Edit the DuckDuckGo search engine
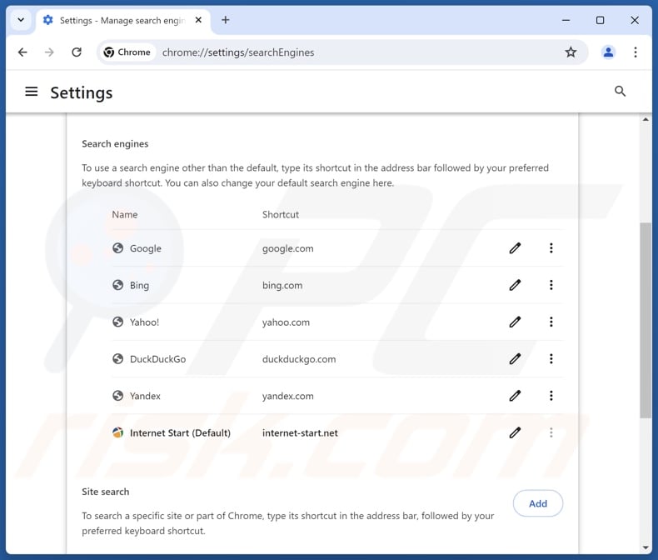658x560 pixels. pyautogui.click(x=515, y=359)
